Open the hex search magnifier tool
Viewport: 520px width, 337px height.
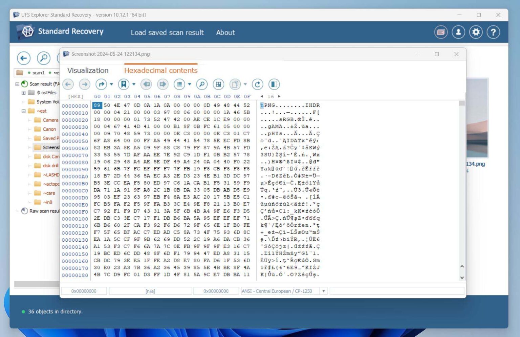pos(202,84)
